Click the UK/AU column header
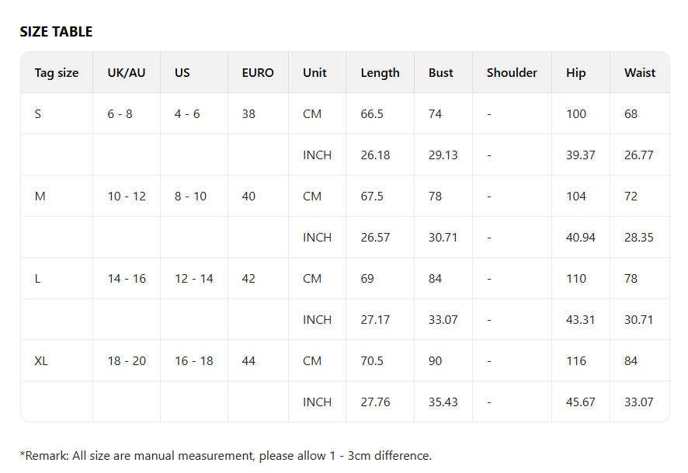Screen dimensions: 688x473 127,73
